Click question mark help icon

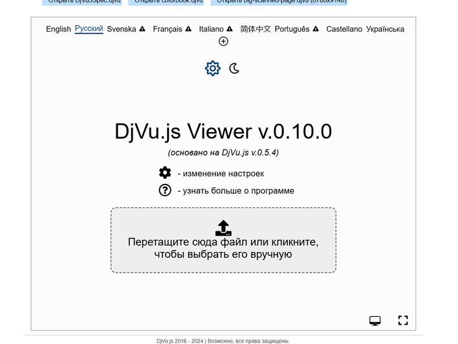(165, 190)
